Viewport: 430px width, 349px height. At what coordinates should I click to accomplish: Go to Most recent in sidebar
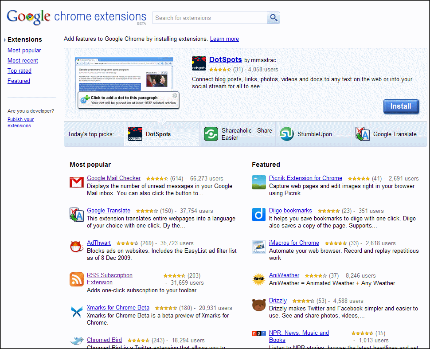[23, 61]
